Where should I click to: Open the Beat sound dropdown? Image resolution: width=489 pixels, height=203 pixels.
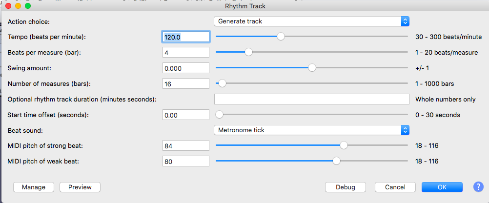coord(311,130)
